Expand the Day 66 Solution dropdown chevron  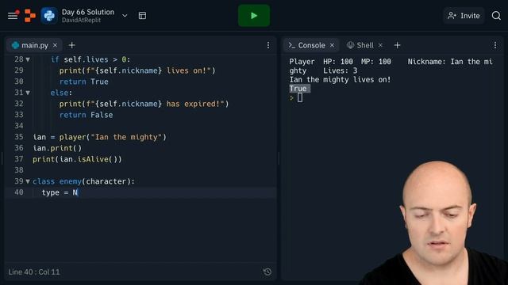point(125,16)
